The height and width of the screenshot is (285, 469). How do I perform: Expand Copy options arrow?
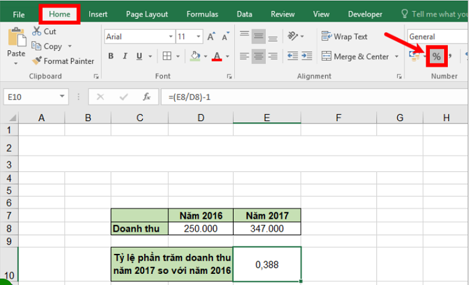70,46
